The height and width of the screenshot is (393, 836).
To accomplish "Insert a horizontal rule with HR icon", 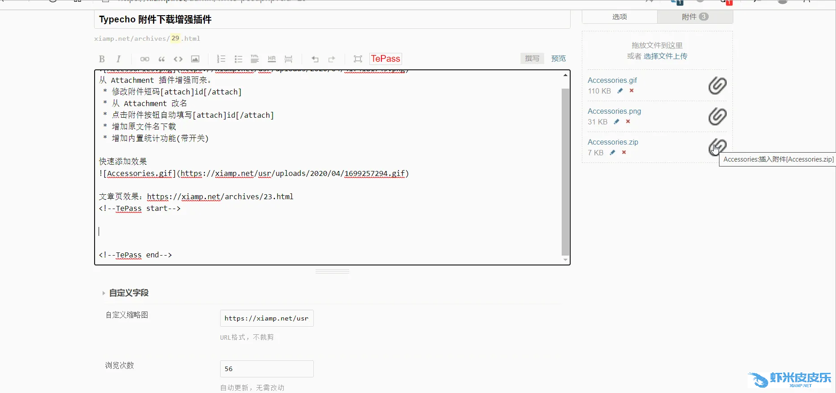I will pos(272,59).
